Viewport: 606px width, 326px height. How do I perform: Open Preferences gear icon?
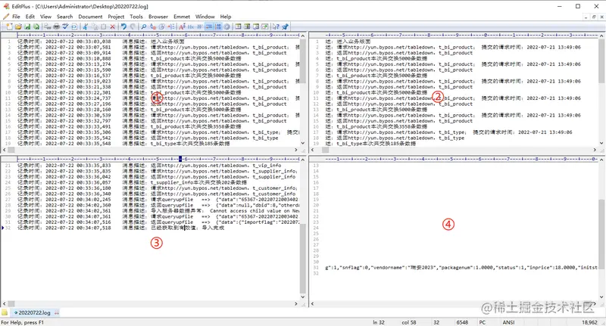pyautogui.click(x=226, y=26)
